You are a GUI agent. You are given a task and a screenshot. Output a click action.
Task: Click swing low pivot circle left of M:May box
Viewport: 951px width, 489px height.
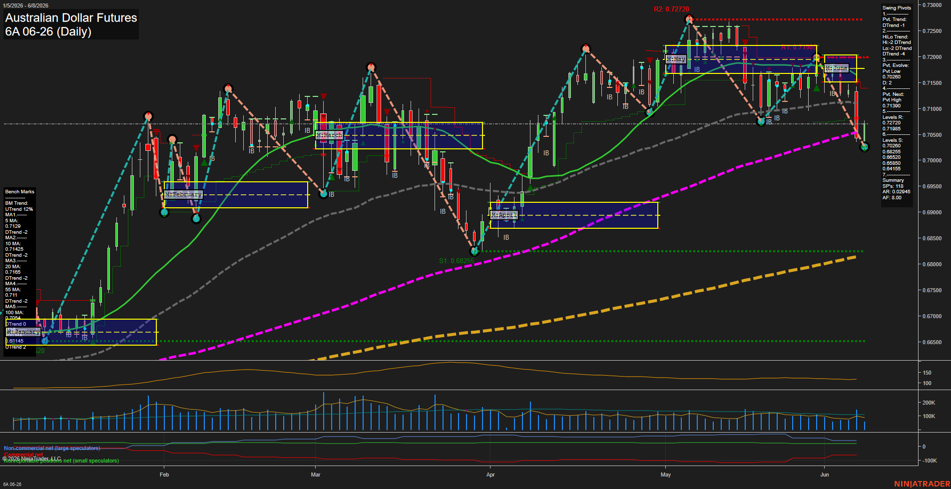(x=649, y=112)
